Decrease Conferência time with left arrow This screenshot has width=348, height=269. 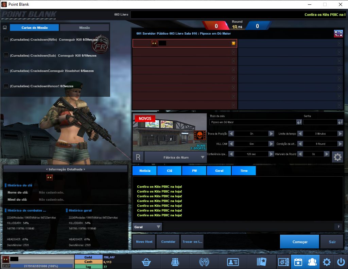(231, 154)
